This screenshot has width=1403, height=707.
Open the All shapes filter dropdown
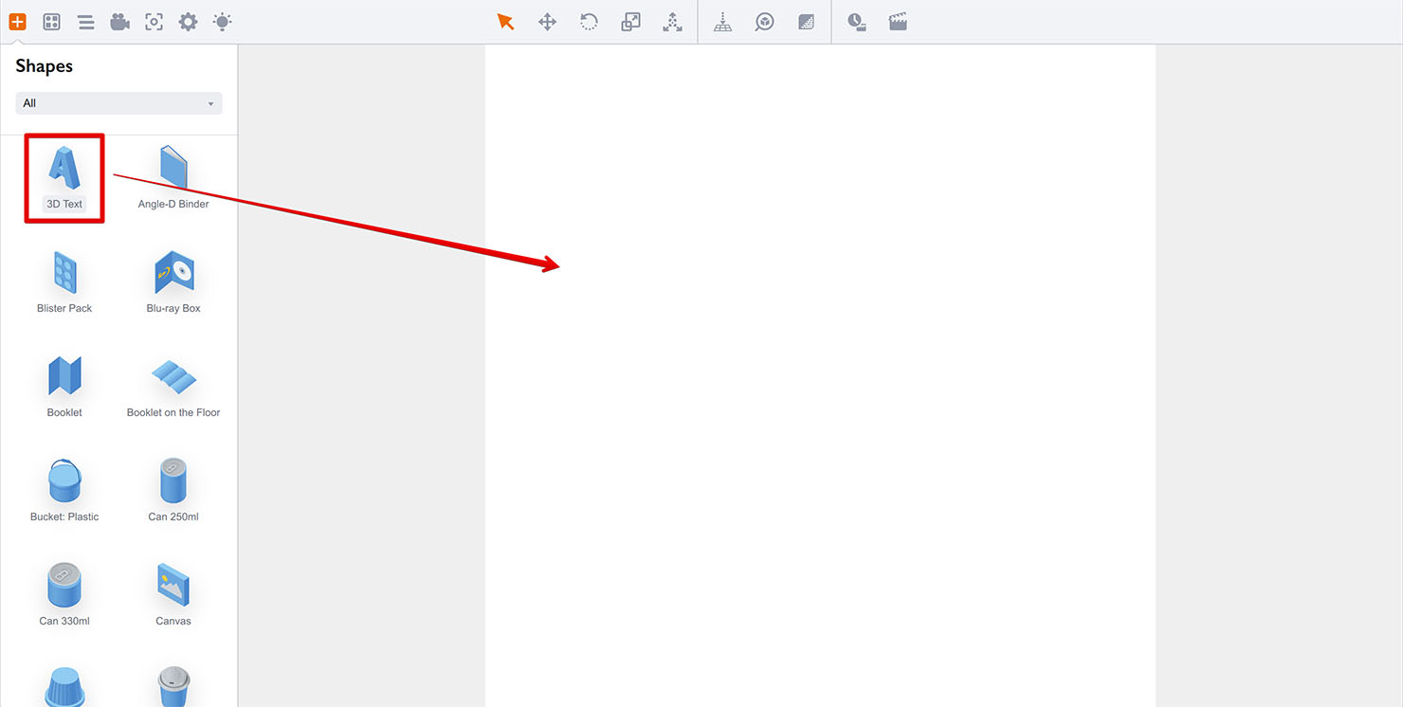pyautogui.click(x=118, y=102)
